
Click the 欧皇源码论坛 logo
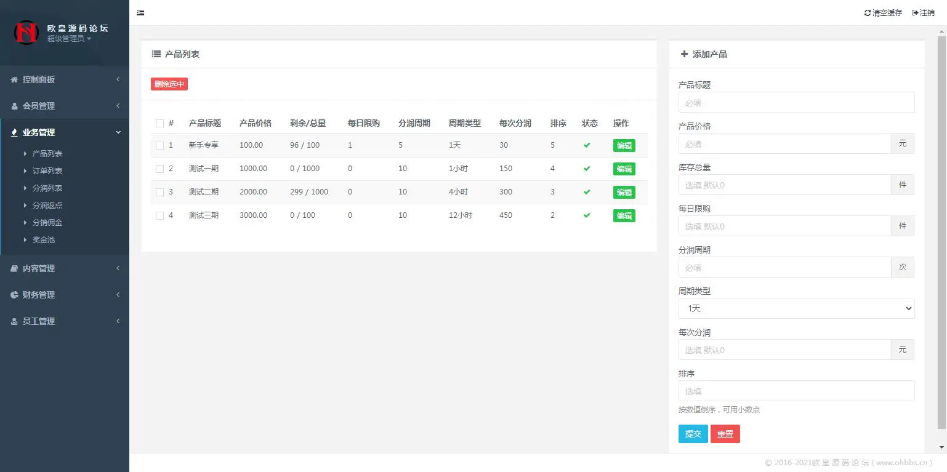click(x=26, y=32)
